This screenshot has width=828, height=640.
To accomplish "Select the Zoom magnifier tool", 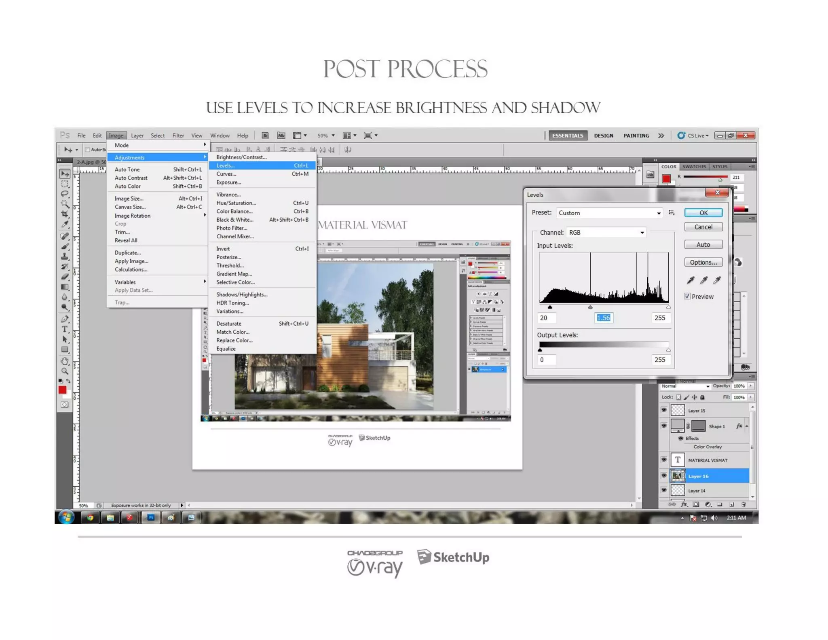I will pyautogui.click(x=65, y=371).
